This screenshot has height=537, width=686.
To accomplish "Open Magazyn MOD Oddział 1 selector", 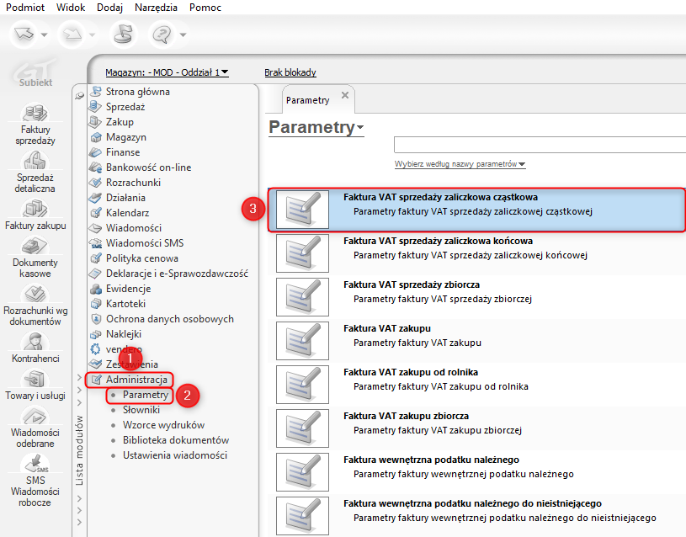I will tap(167, 72).
